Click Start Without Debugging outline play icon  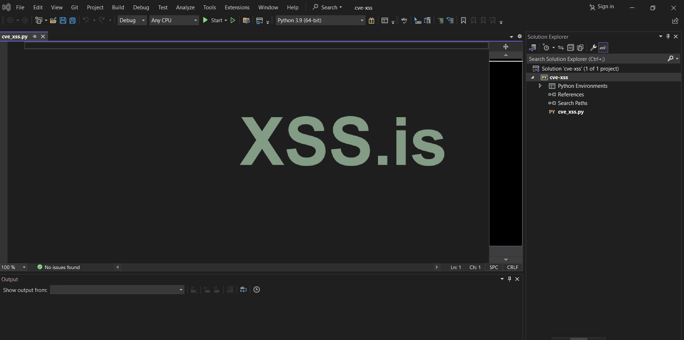tap(233, 20)
